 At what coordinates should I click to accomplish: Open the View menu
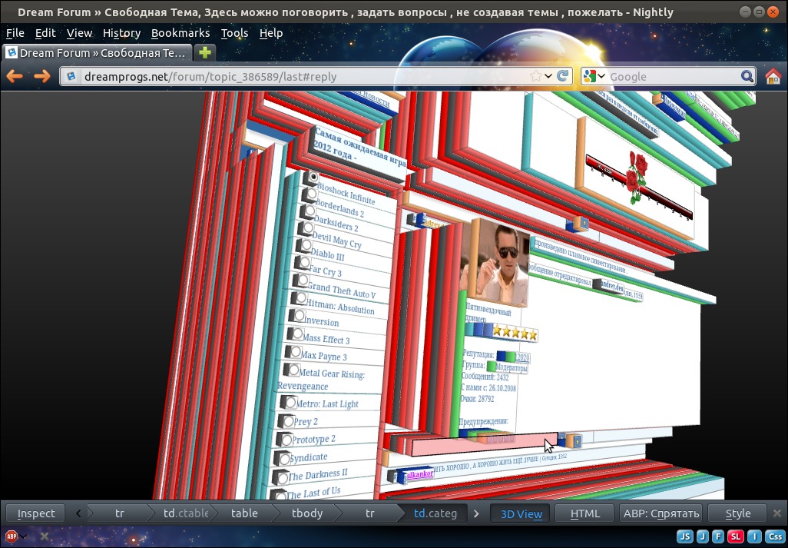point(79,33)
